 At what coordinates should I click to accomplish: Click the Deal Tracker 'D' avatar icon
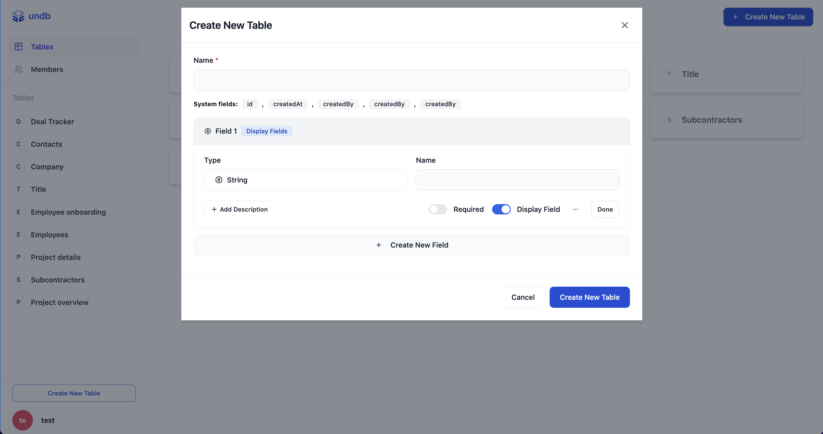pyautogui.click(x=19, y=122)
